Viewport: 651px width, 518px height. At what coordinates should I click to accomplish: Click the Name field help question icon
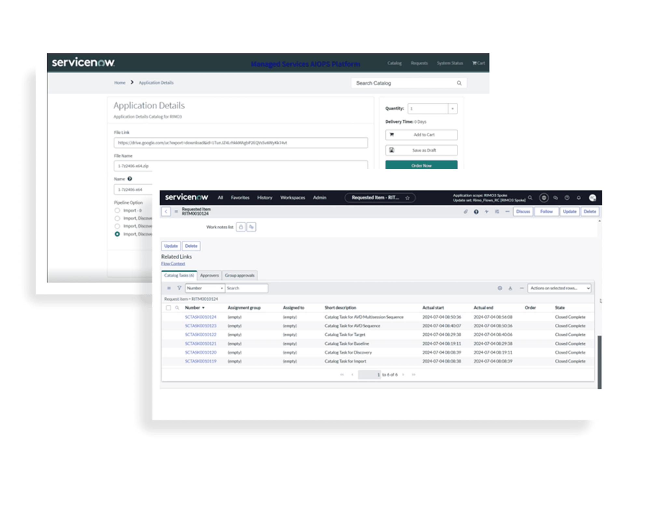click(130, 179)
